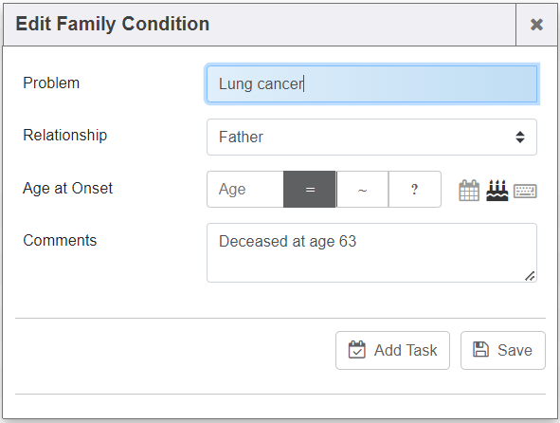
Task: Click the calendar date icon for onset
Action: point(469,191)
